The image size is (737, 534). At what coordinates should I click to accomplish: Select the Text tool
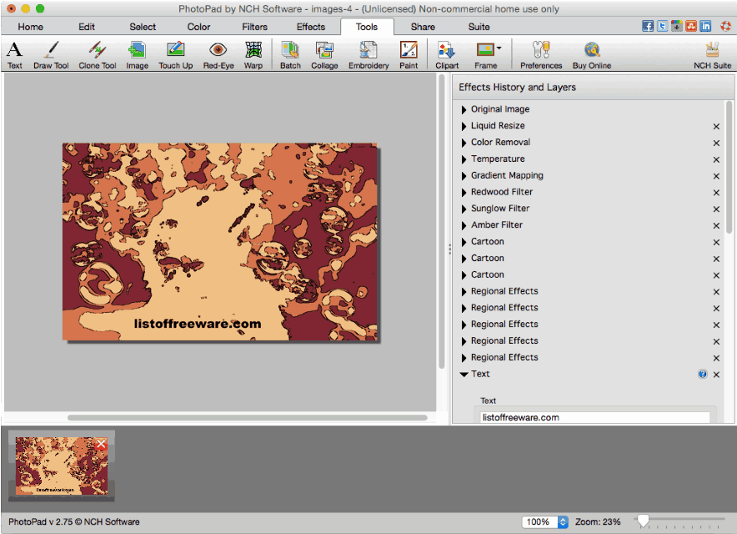14,54
